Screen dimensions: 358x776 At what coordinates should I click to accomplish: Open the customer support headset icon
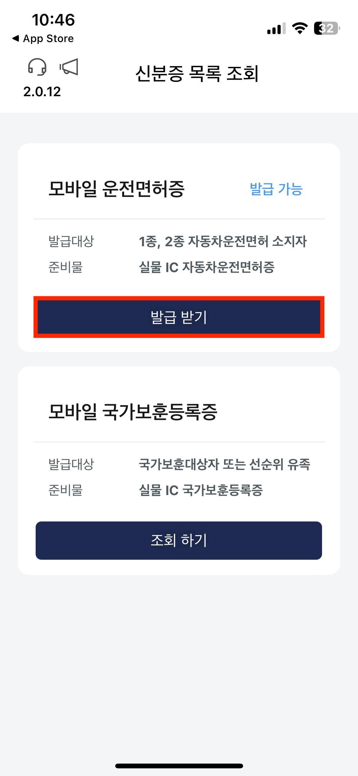(x=38, y=67)
